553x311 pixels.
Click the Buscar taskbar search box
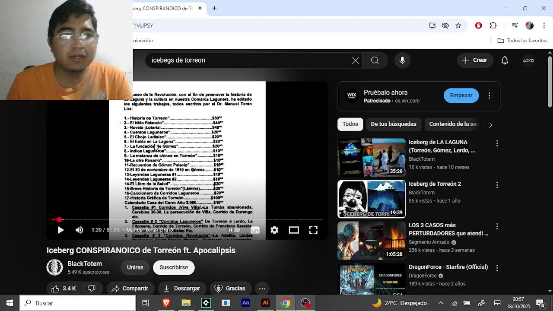click(x=78, y=303)
